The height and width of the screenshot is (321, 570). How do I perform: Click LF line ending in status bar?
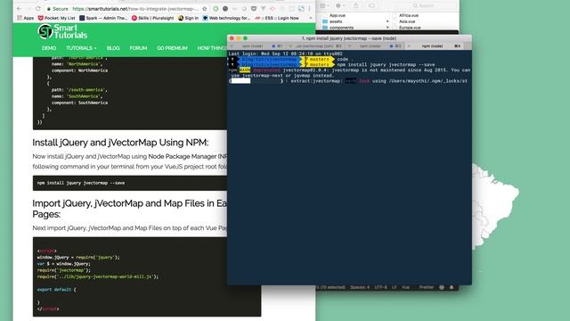pyautogui.click(x=394, y=287)
